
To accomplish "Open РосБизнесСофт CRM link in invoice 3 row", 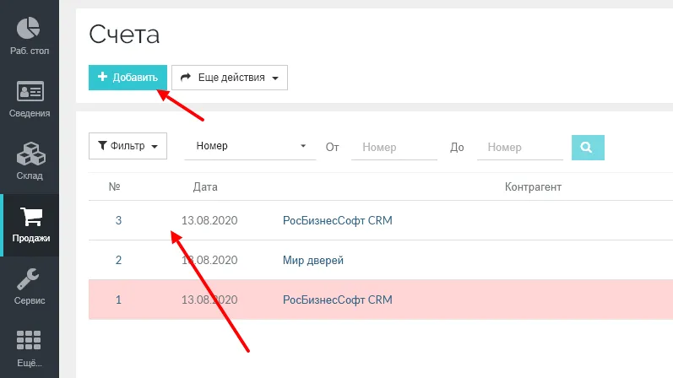I will coord(337,221).
